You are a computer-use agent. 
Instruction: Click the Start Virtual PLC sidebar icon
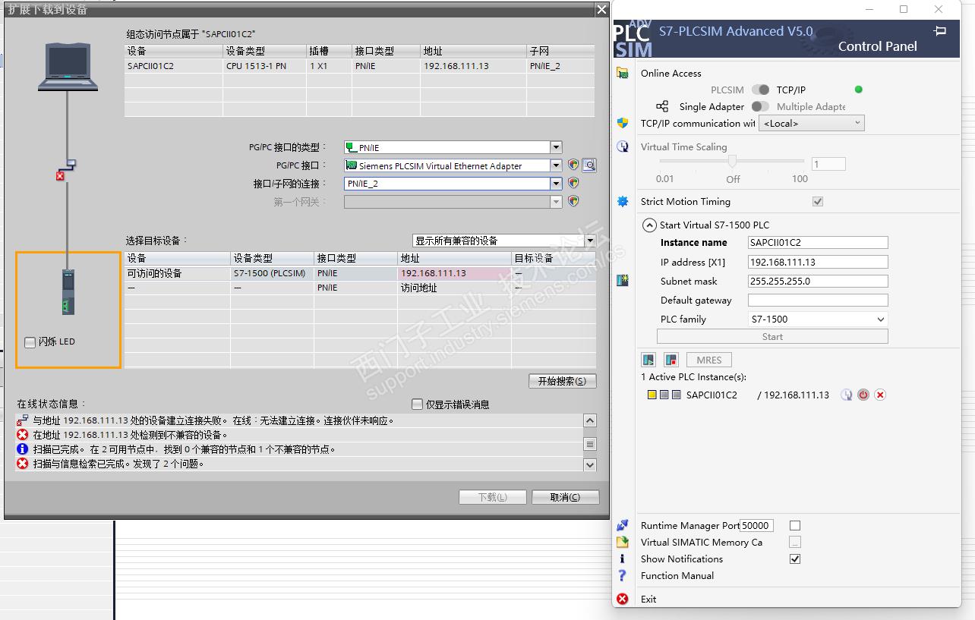coord(623,280)
